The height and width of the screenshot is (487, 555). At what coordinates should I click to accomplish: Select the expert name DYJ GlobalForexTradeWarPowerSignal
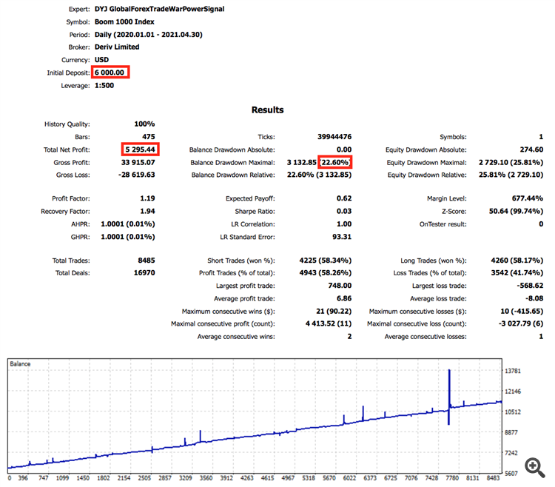pyautogui.click(x=159, y=9)
